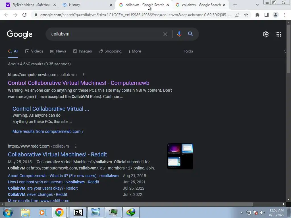
Task: Open the Control Collaborative Virtual ... sublink
Action: (x=51, y=109)
